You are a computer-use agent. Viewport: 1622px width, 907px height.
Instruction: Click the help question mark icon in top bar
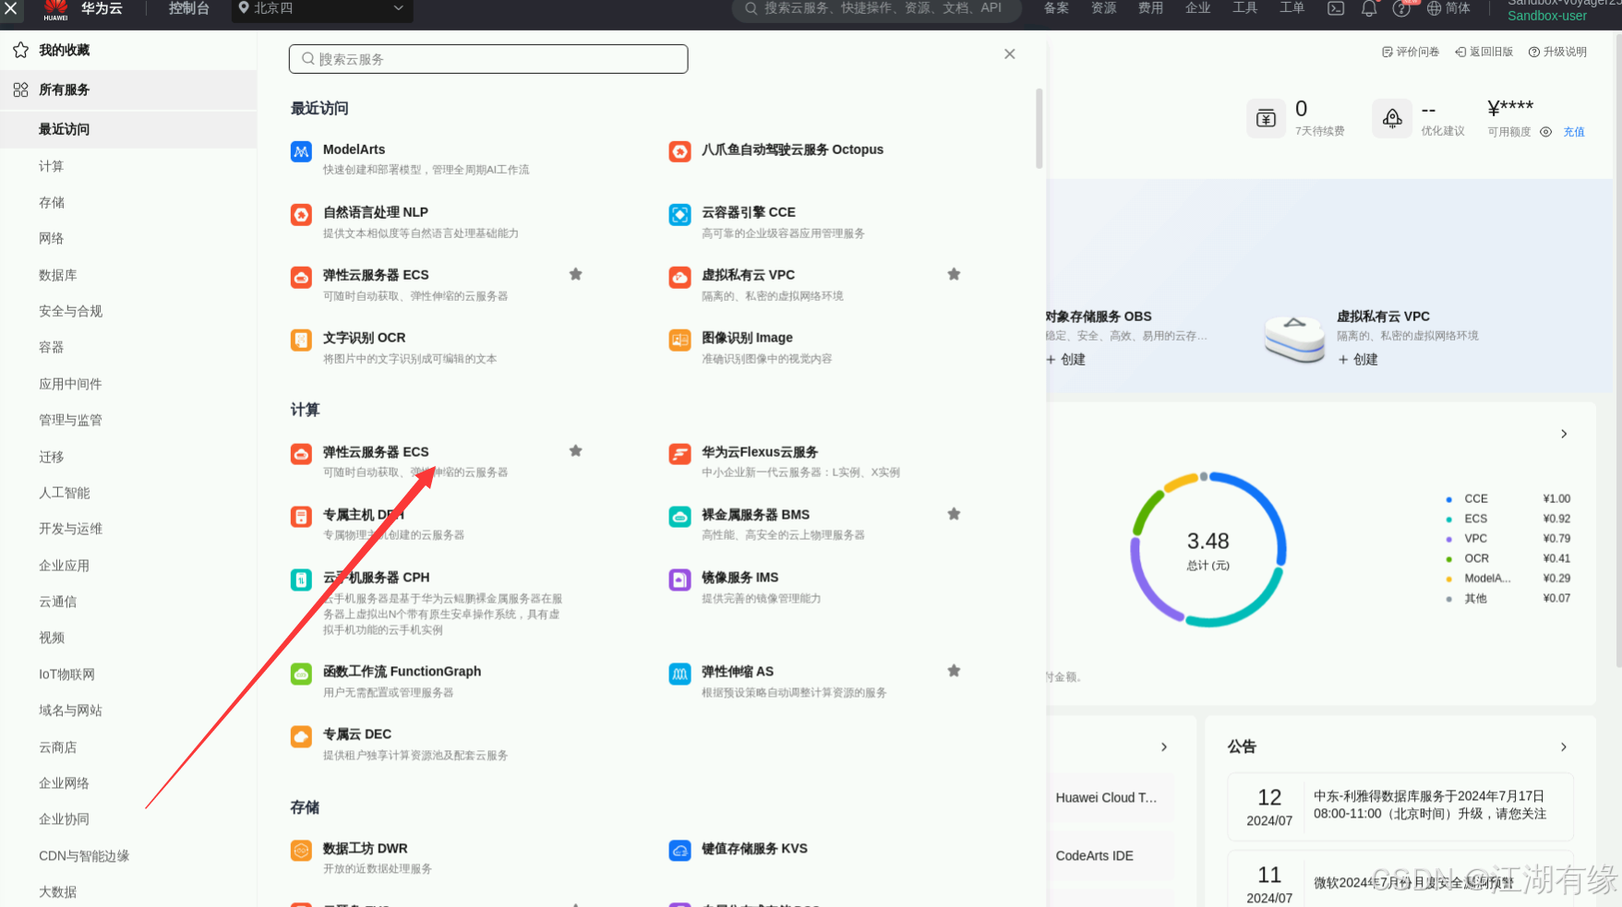1401,8
